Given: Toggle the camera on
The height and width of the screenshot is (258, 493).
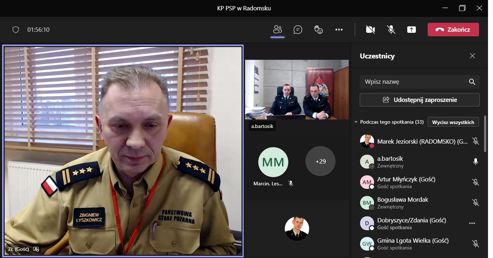Looking at the screenshot, I should point(370,30).
